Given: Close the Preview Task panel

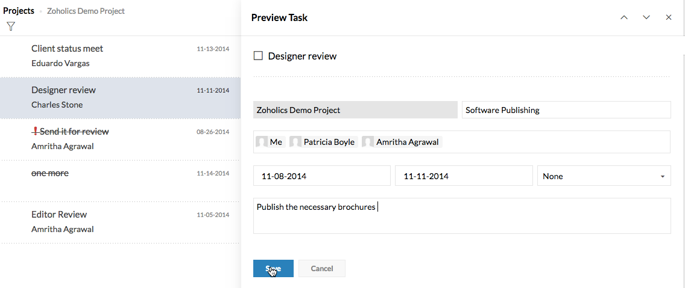Looking at the screenshot, I should (x=669, y=17).
